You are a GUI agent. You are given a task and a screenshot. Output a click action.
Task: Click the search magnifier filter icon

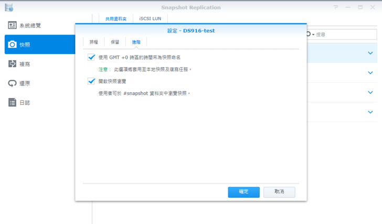[x=310, y=35]
